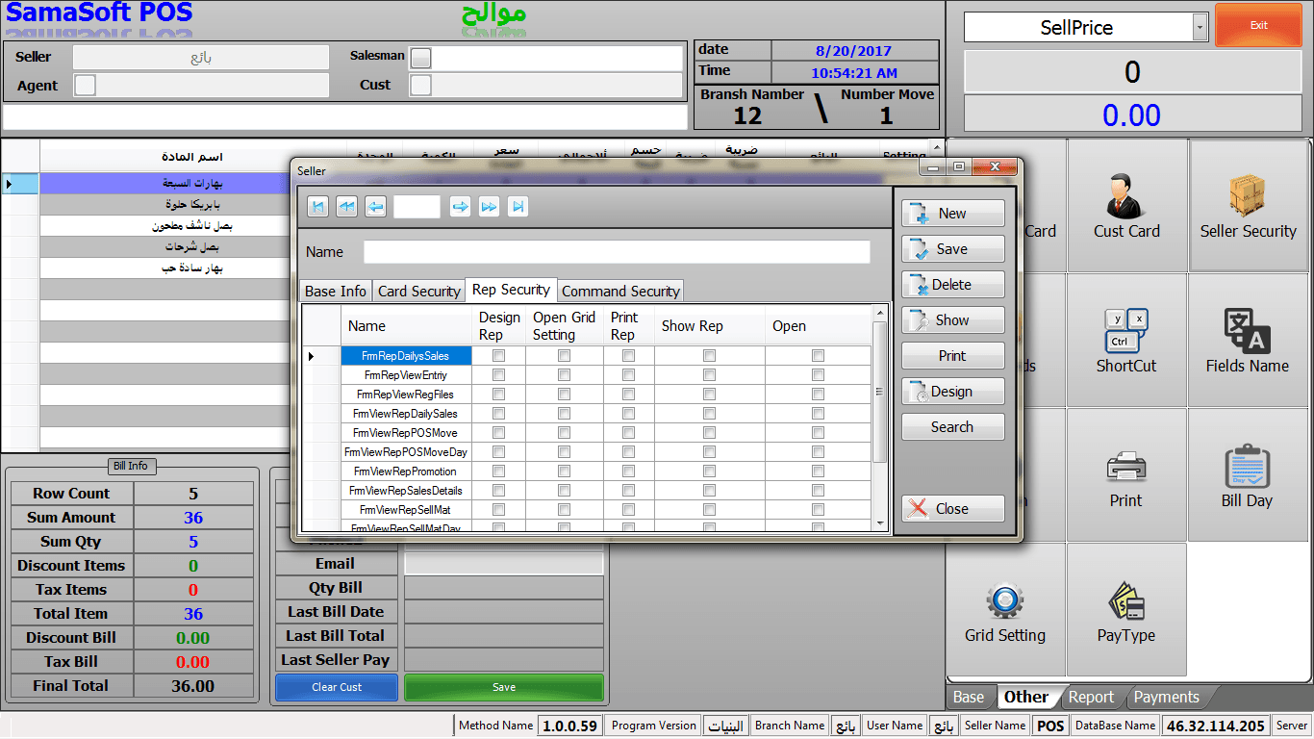Toggle the Cust selector box
The image size is (1314, 739).
(x=420, y=86)
